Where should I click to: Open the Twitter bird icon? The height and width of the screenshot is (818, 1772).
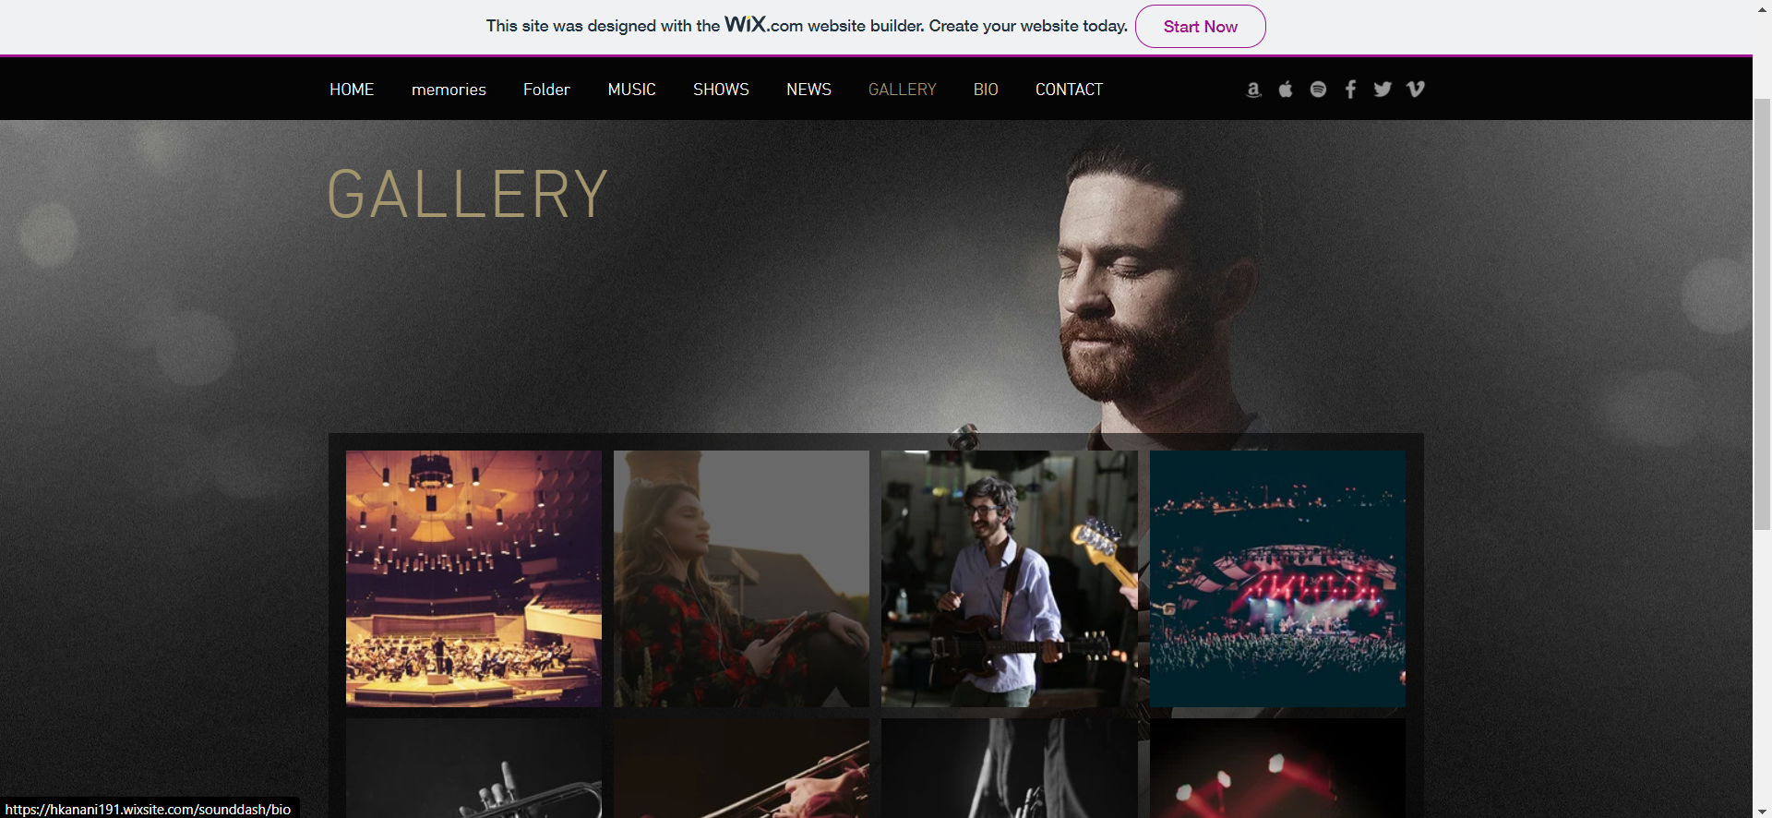(1383, 90)
